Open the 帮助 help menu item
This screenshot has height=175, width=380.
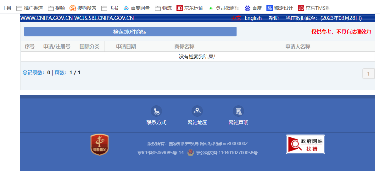(x=273, y=18)
